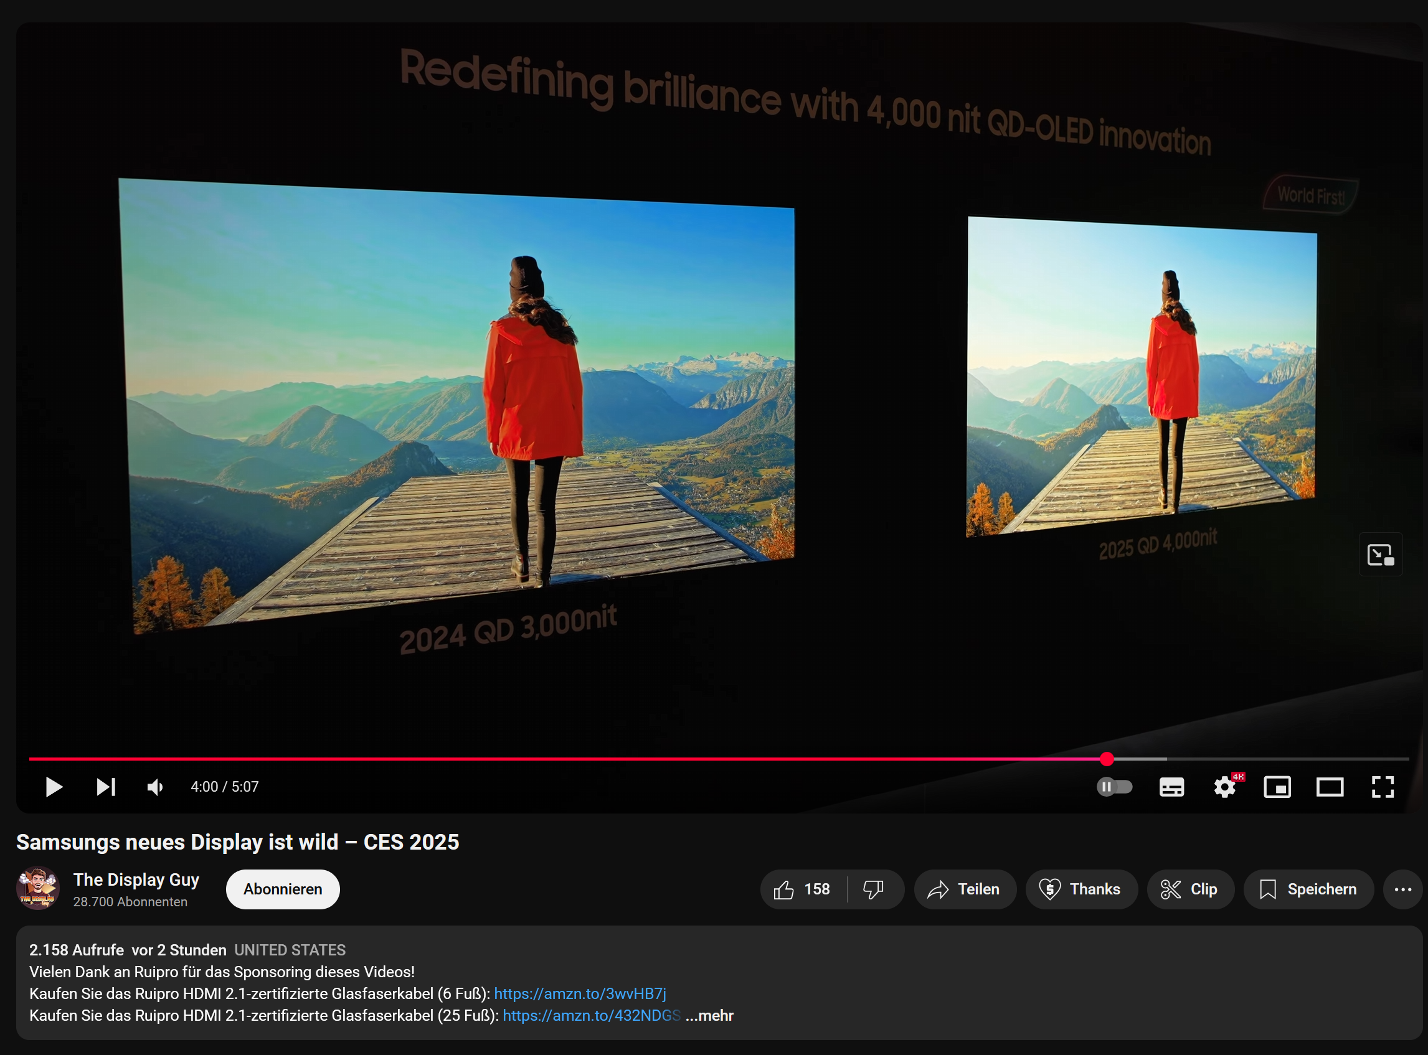Toggle the autoplay switch
The width and height of the screenshot is (1428, 1055).
pos(1114,787)
